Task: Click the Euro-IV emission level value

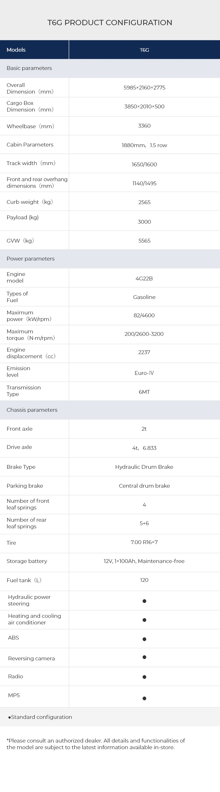Action: point(144,373)
